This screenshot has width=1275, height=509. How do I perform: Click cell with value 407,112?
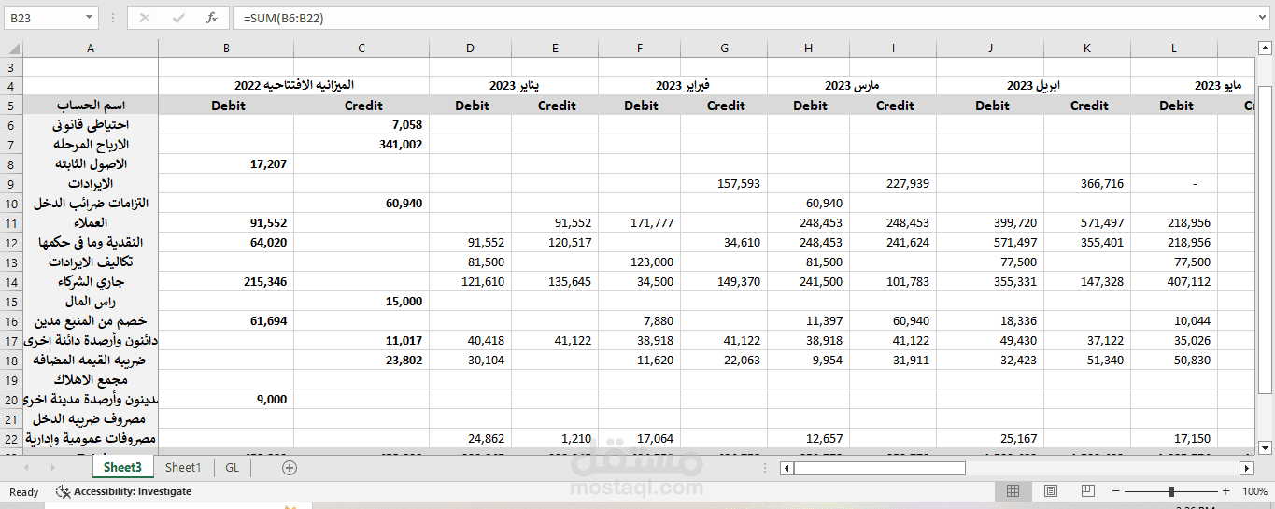(x=1174, y=281)
